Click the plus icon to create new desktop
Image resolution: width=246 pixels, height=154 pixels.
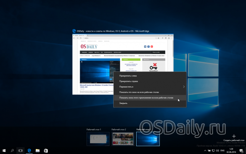pos(234,136)
